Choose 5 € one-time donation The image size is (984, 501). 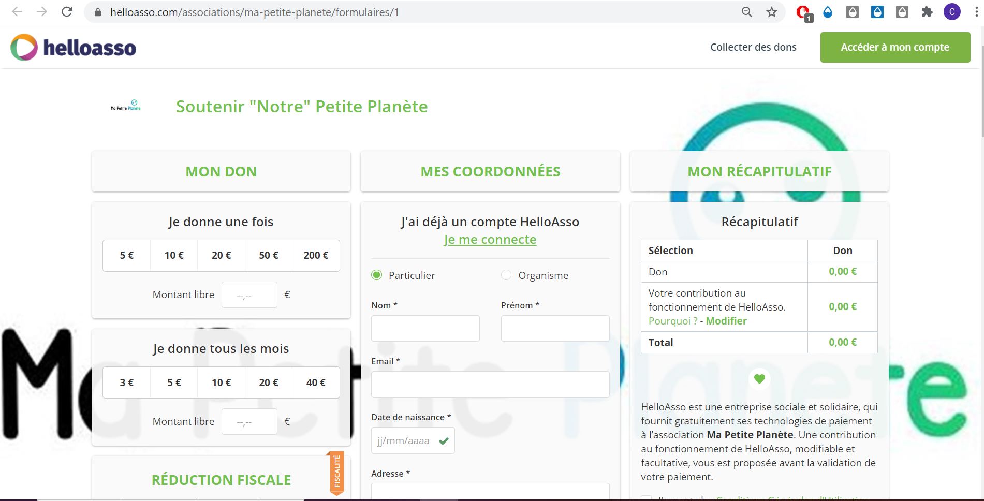point(127,255)
